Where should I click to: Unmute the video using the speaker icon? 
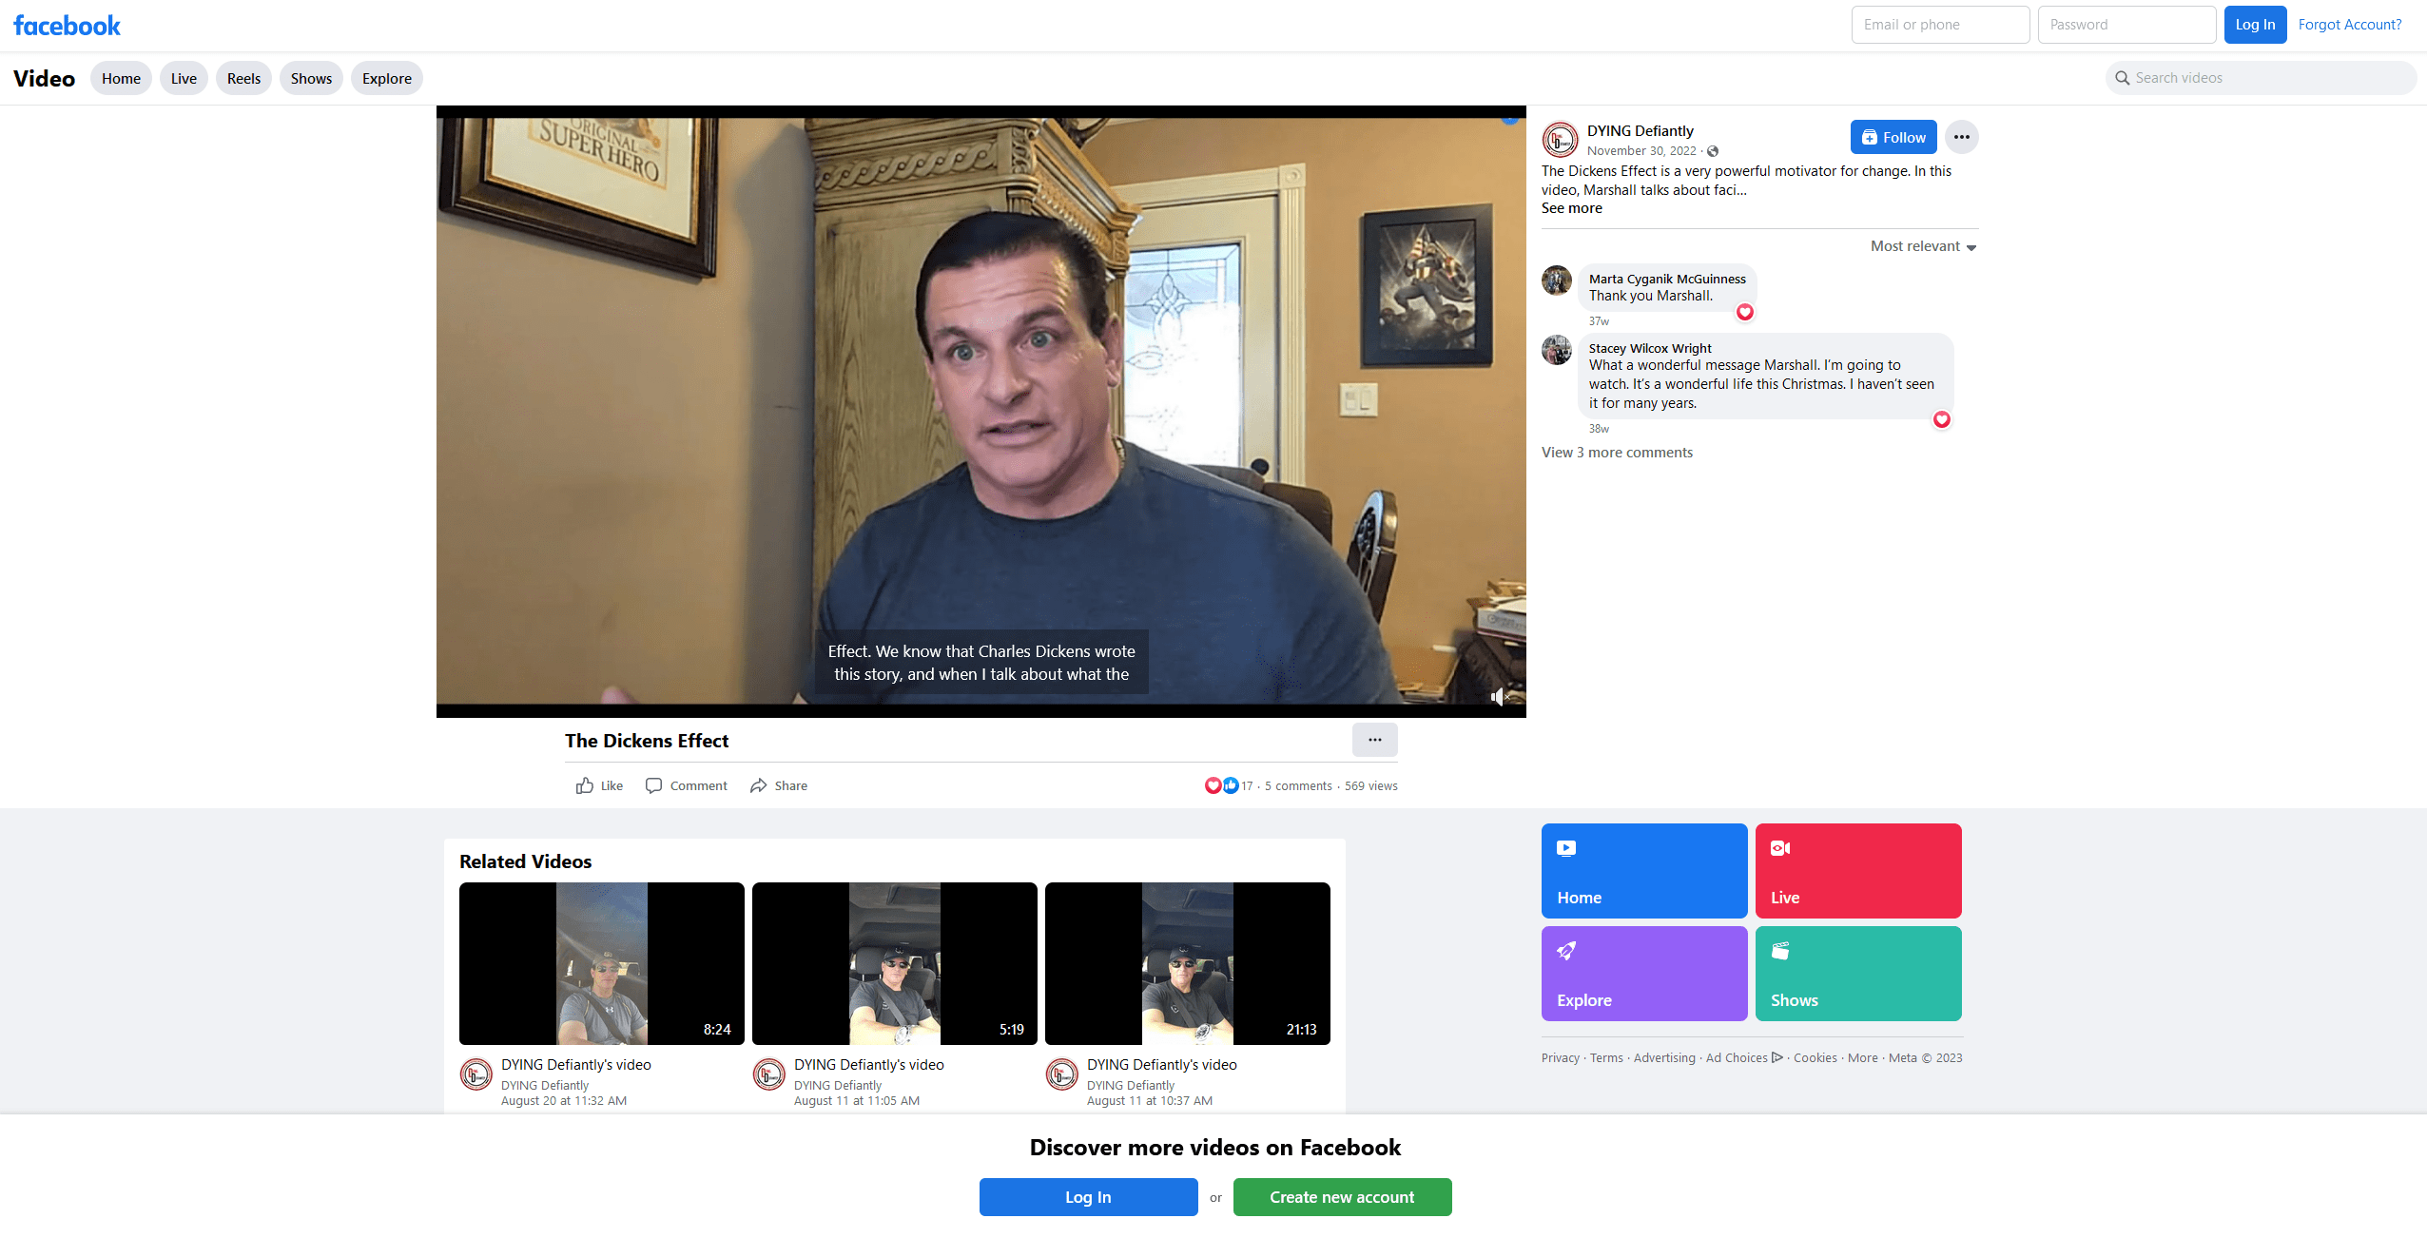point(1499,697)
